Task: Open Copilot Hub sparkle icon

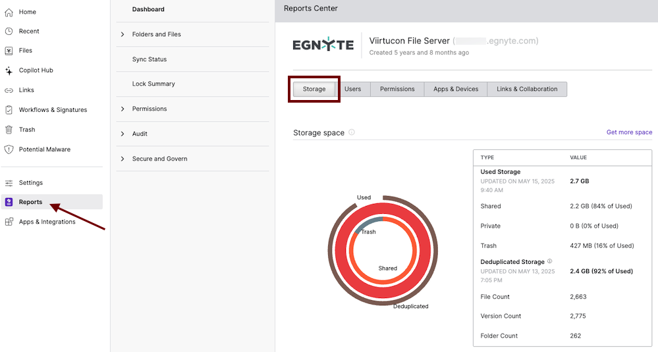Action: point(9,70)
